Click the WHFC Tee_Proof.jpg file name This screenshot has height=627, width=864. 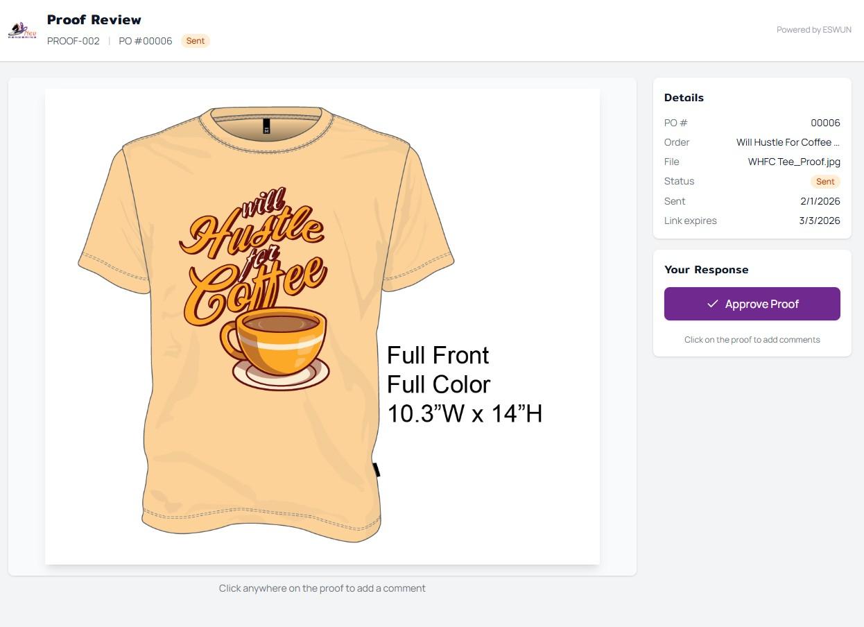(794, 162)
